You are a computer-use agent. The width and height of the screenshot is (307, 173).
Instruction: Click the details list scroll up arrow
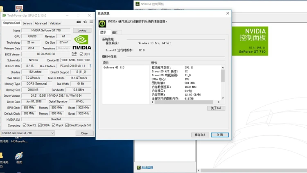coord(223,68)
